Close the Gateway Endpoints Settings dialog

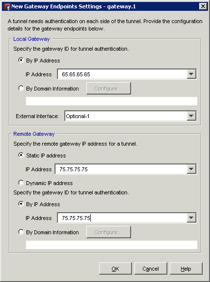pos(203,6)
